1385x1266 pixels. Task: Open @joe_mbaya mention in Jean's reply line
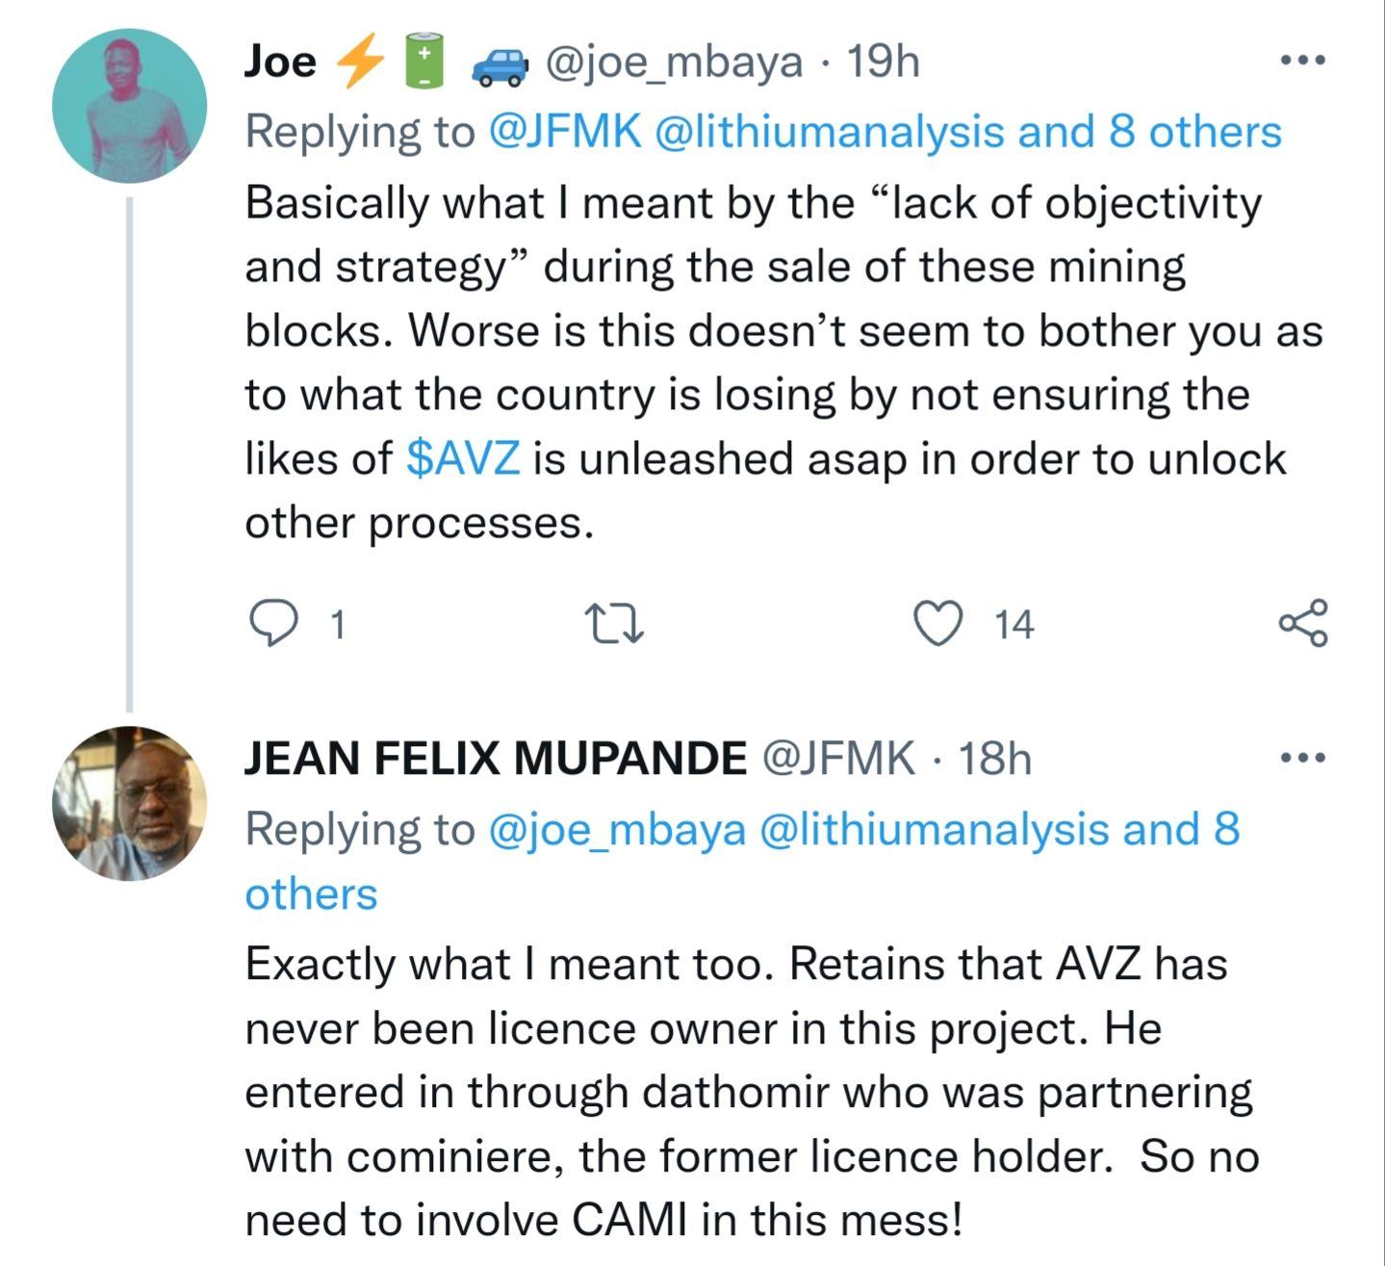pos(617,829)
